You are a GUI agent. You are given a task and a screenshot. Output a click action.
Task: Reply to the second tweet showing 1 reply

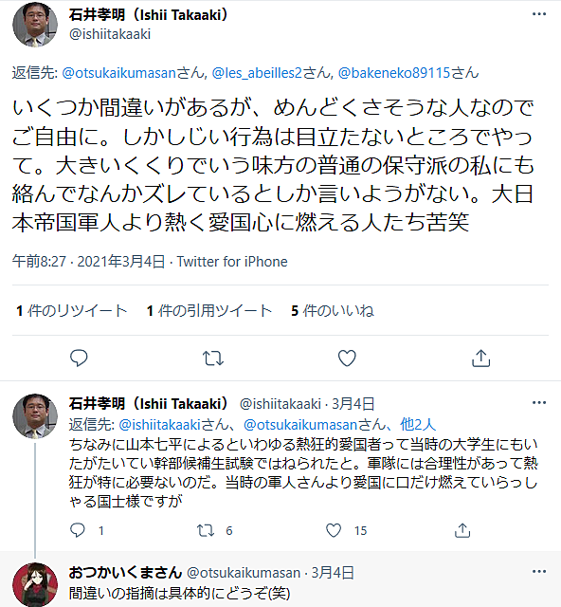[x=78, y=530]
